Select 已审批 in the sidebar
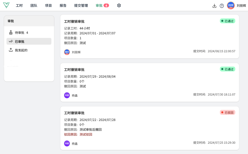The image size is (248, 154). pos(29,41)
